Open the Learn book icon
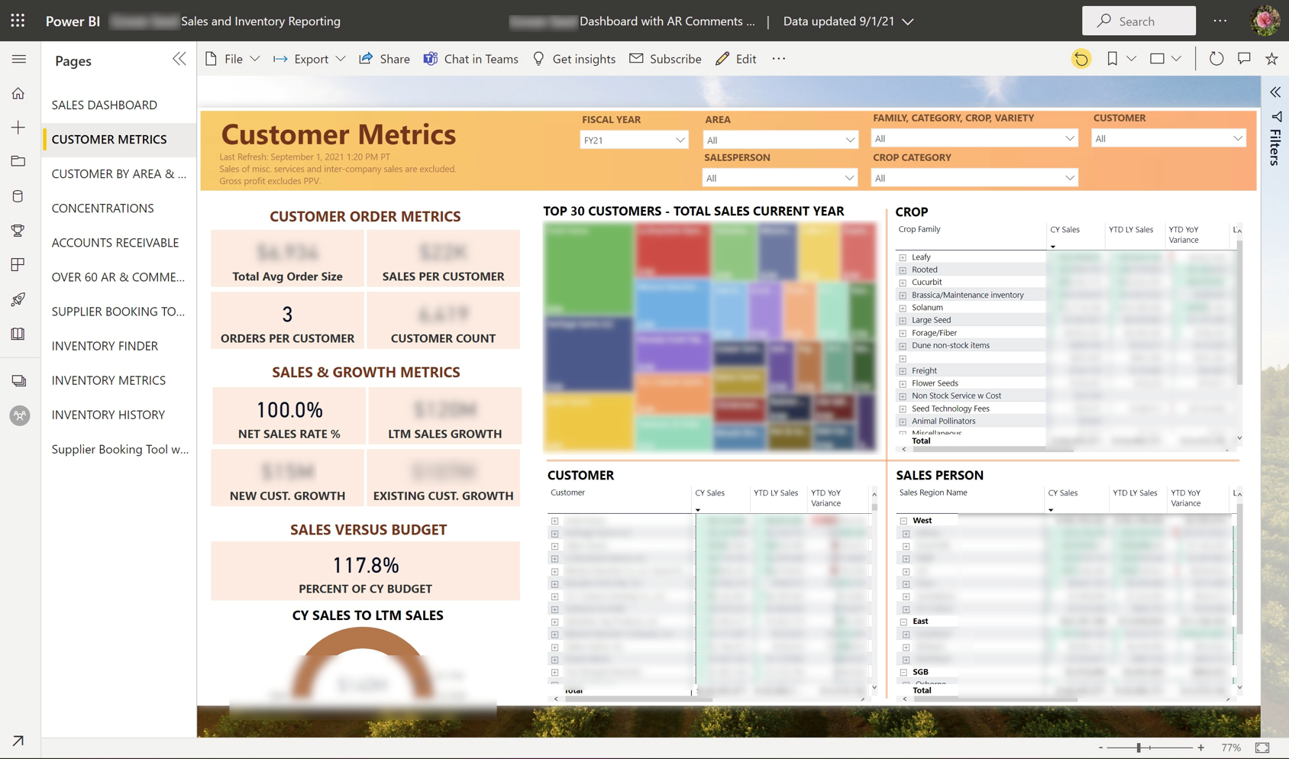Screen dimensions: 1289x759 [x=18, y=334]
